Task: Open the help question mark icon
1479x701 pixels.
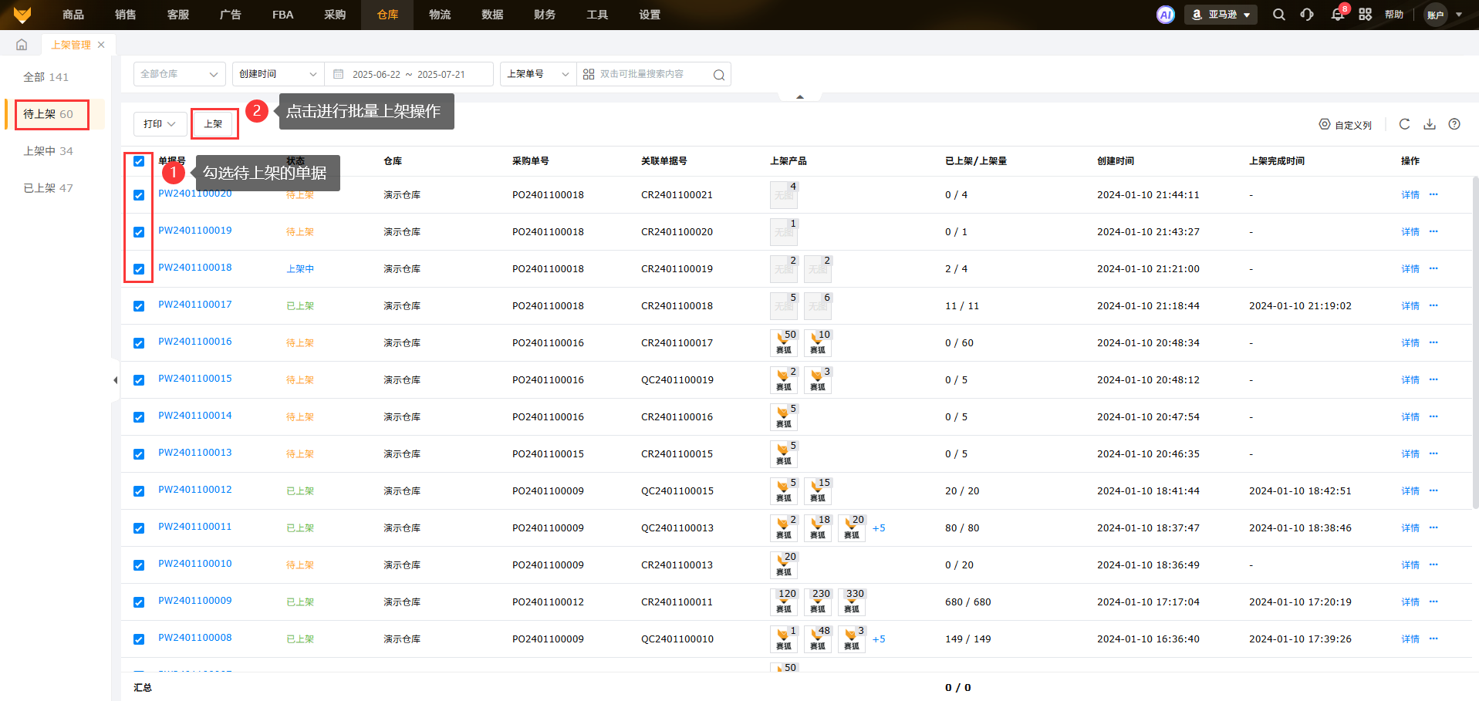Action: tap(1454, 124)
